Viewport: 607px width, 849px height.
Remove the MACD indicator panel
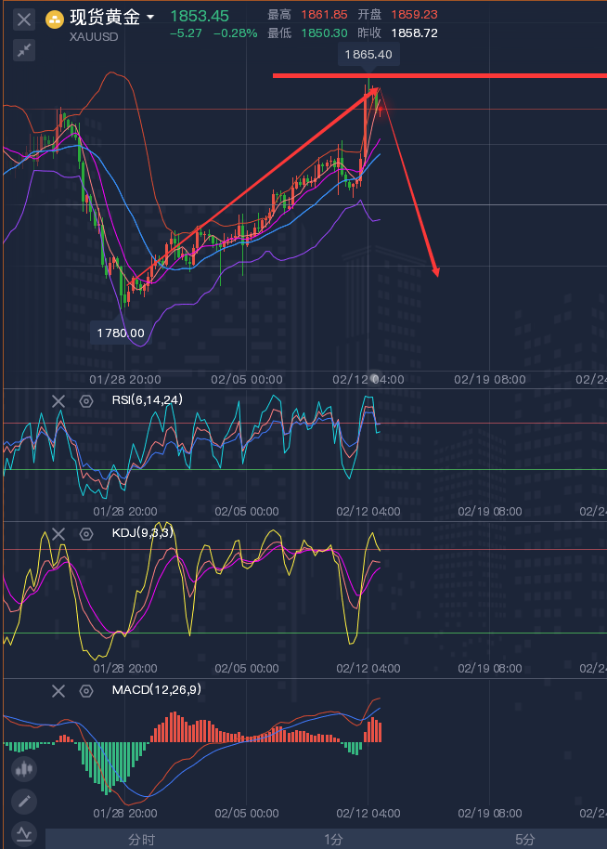(58, 690)
